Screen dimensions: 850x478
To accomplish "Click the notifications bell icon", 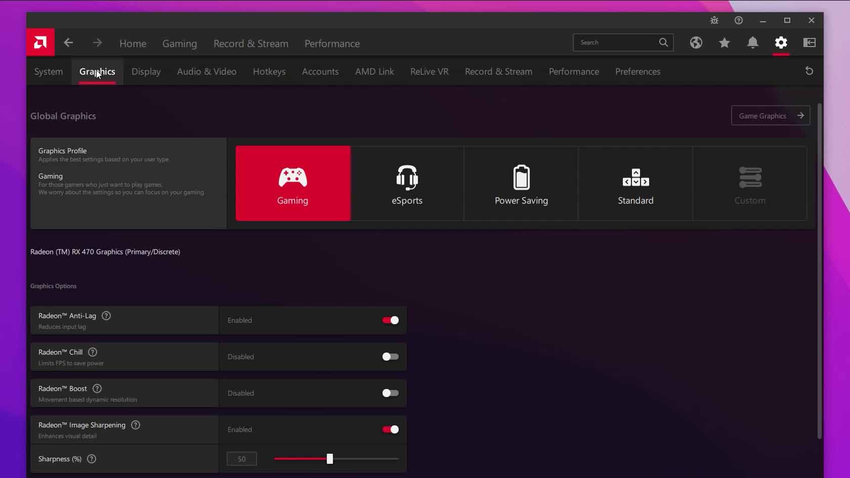I will (x=752, y=43).
